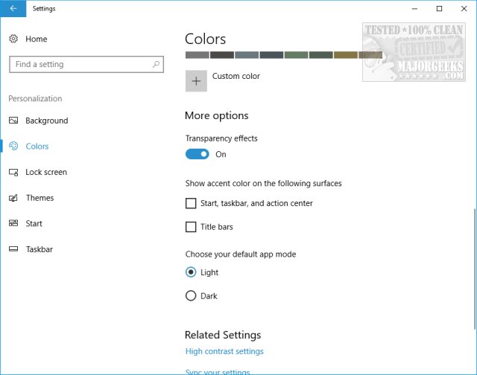The image size is (477, 375).
Task: Focus the Find a setting field
Action: tap(86, 64)
